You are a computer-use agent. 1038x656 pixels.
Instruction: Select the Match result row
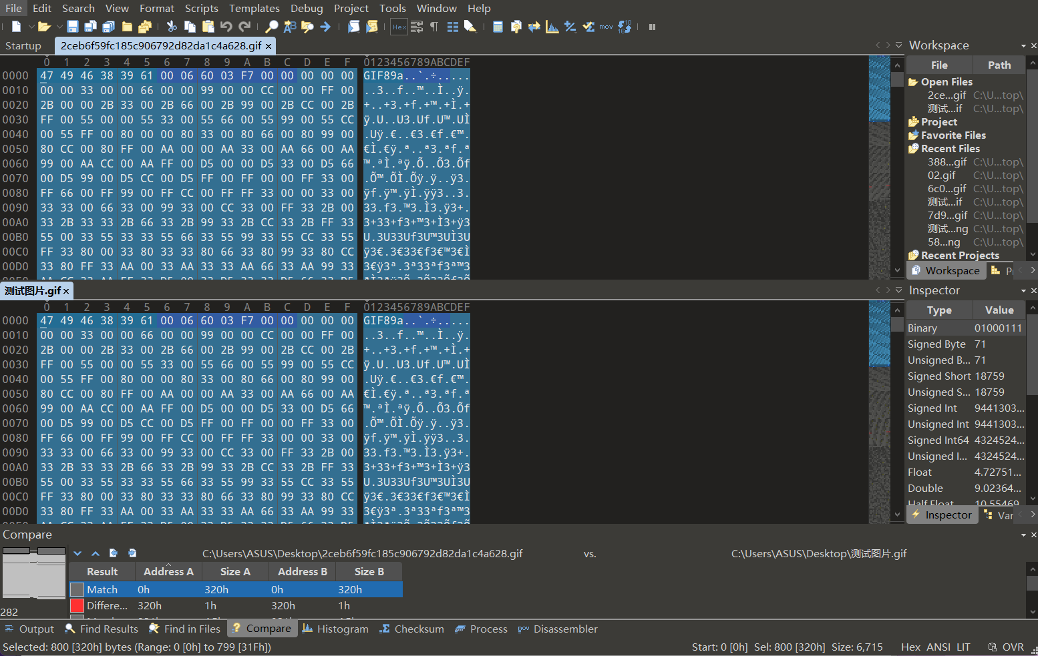tap(236, 589)
